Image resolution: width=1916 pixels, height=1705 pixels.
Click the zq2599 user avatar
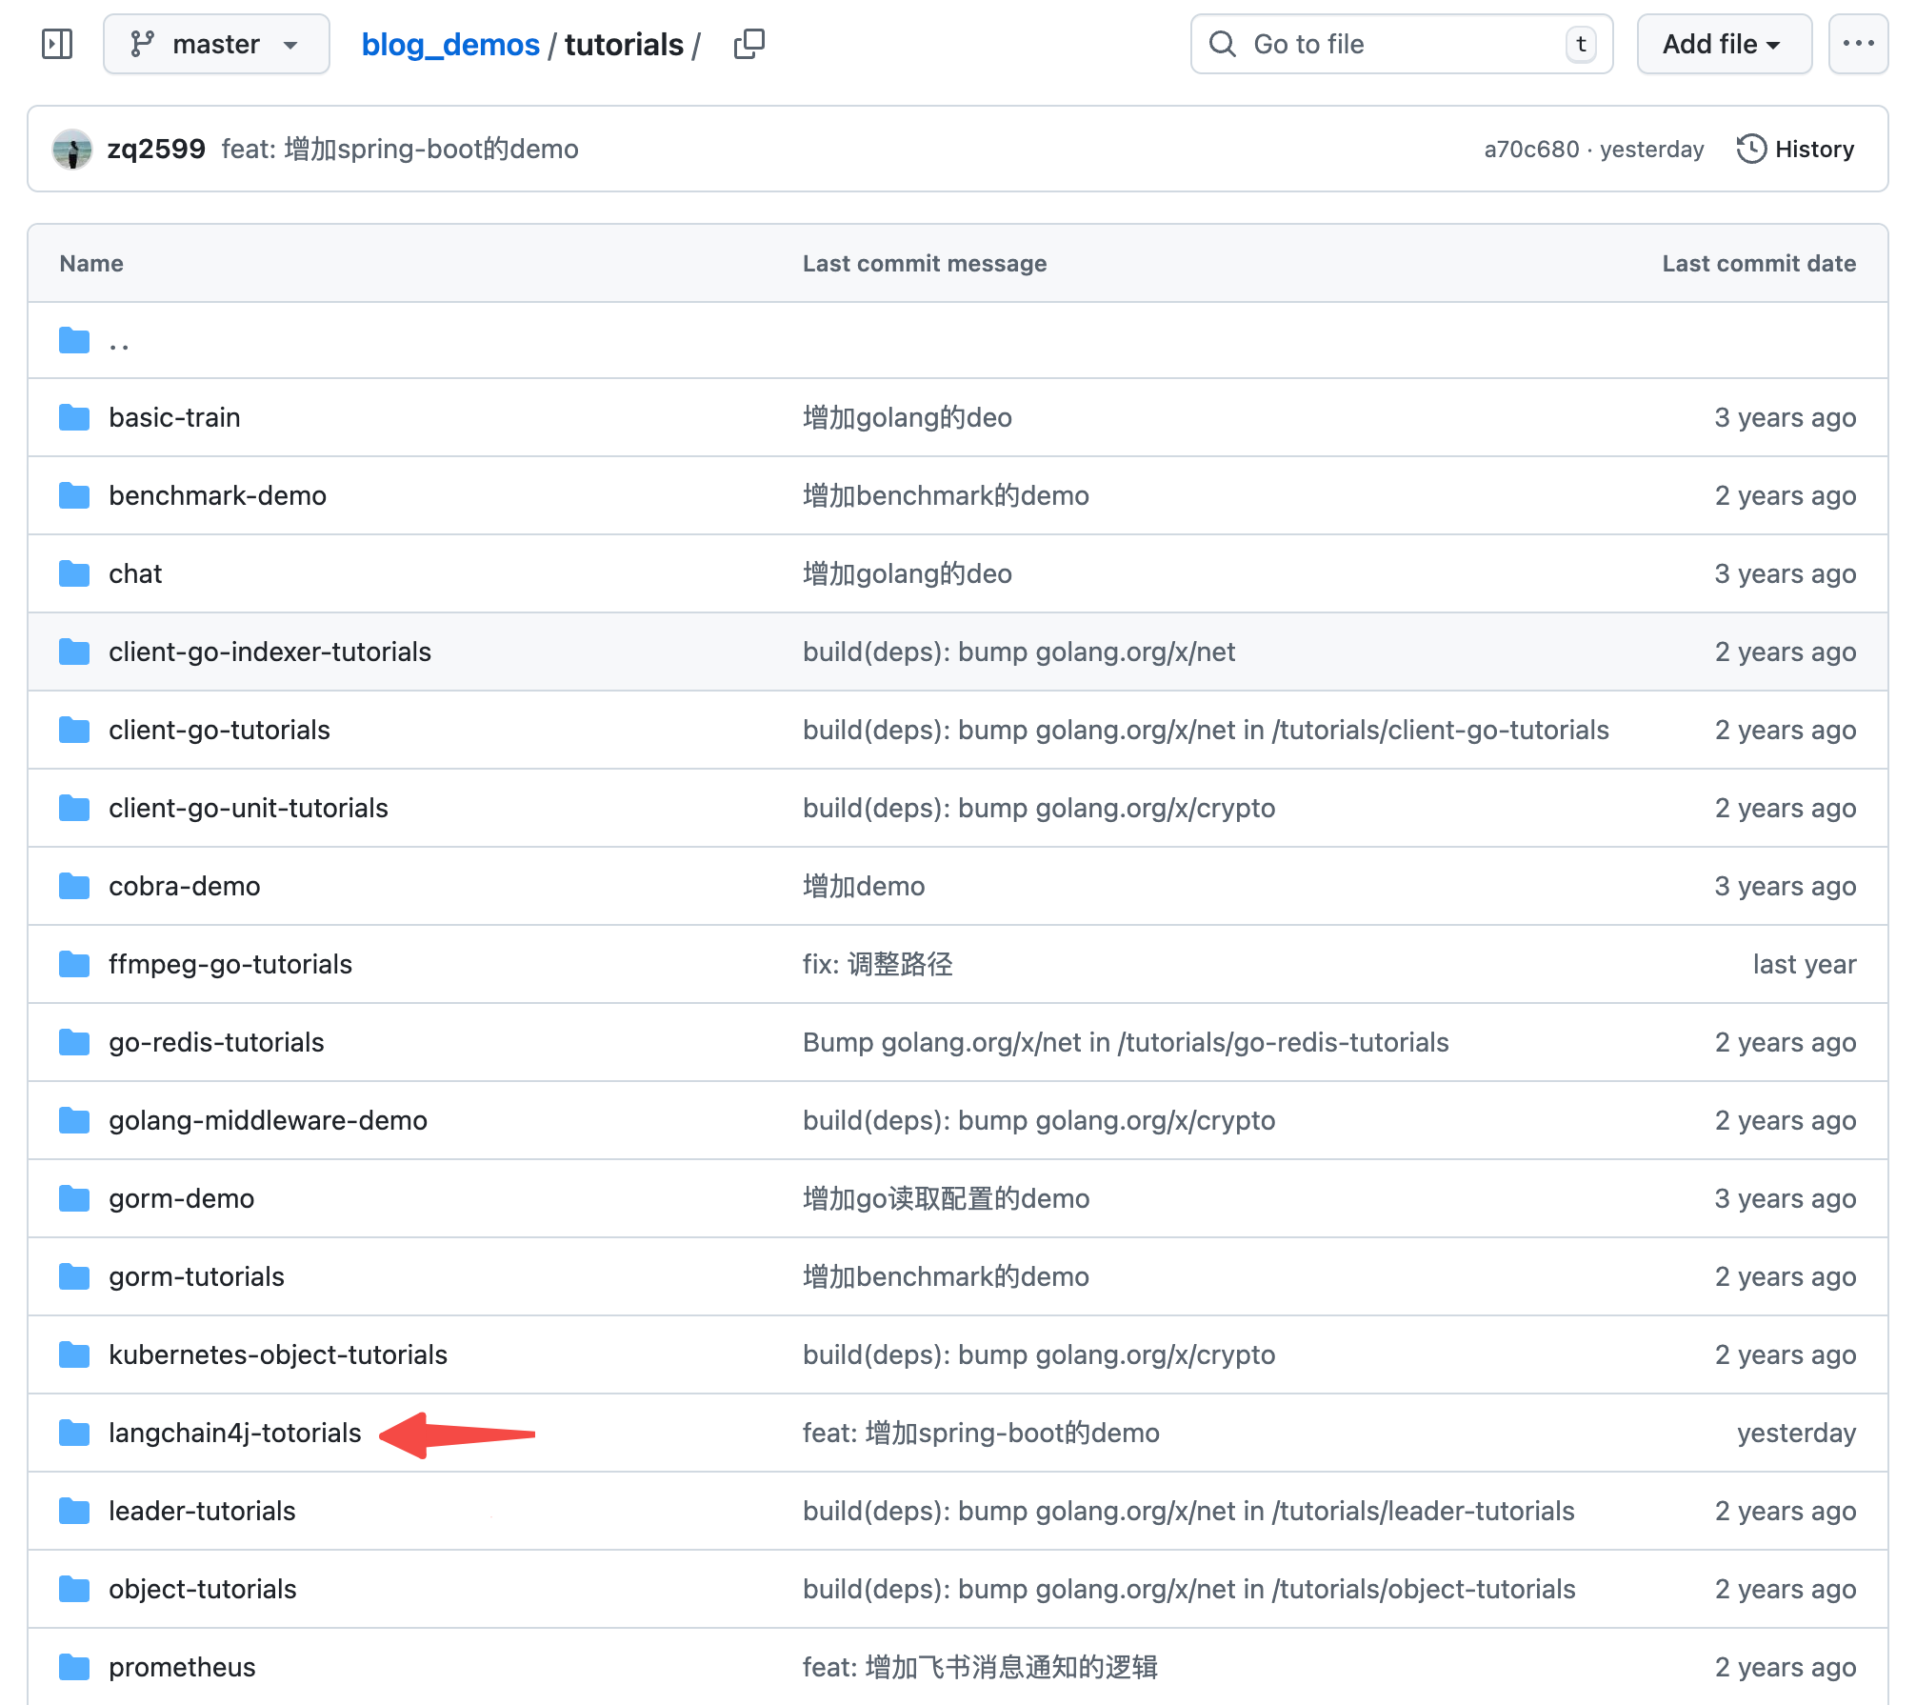pos(72,149)
